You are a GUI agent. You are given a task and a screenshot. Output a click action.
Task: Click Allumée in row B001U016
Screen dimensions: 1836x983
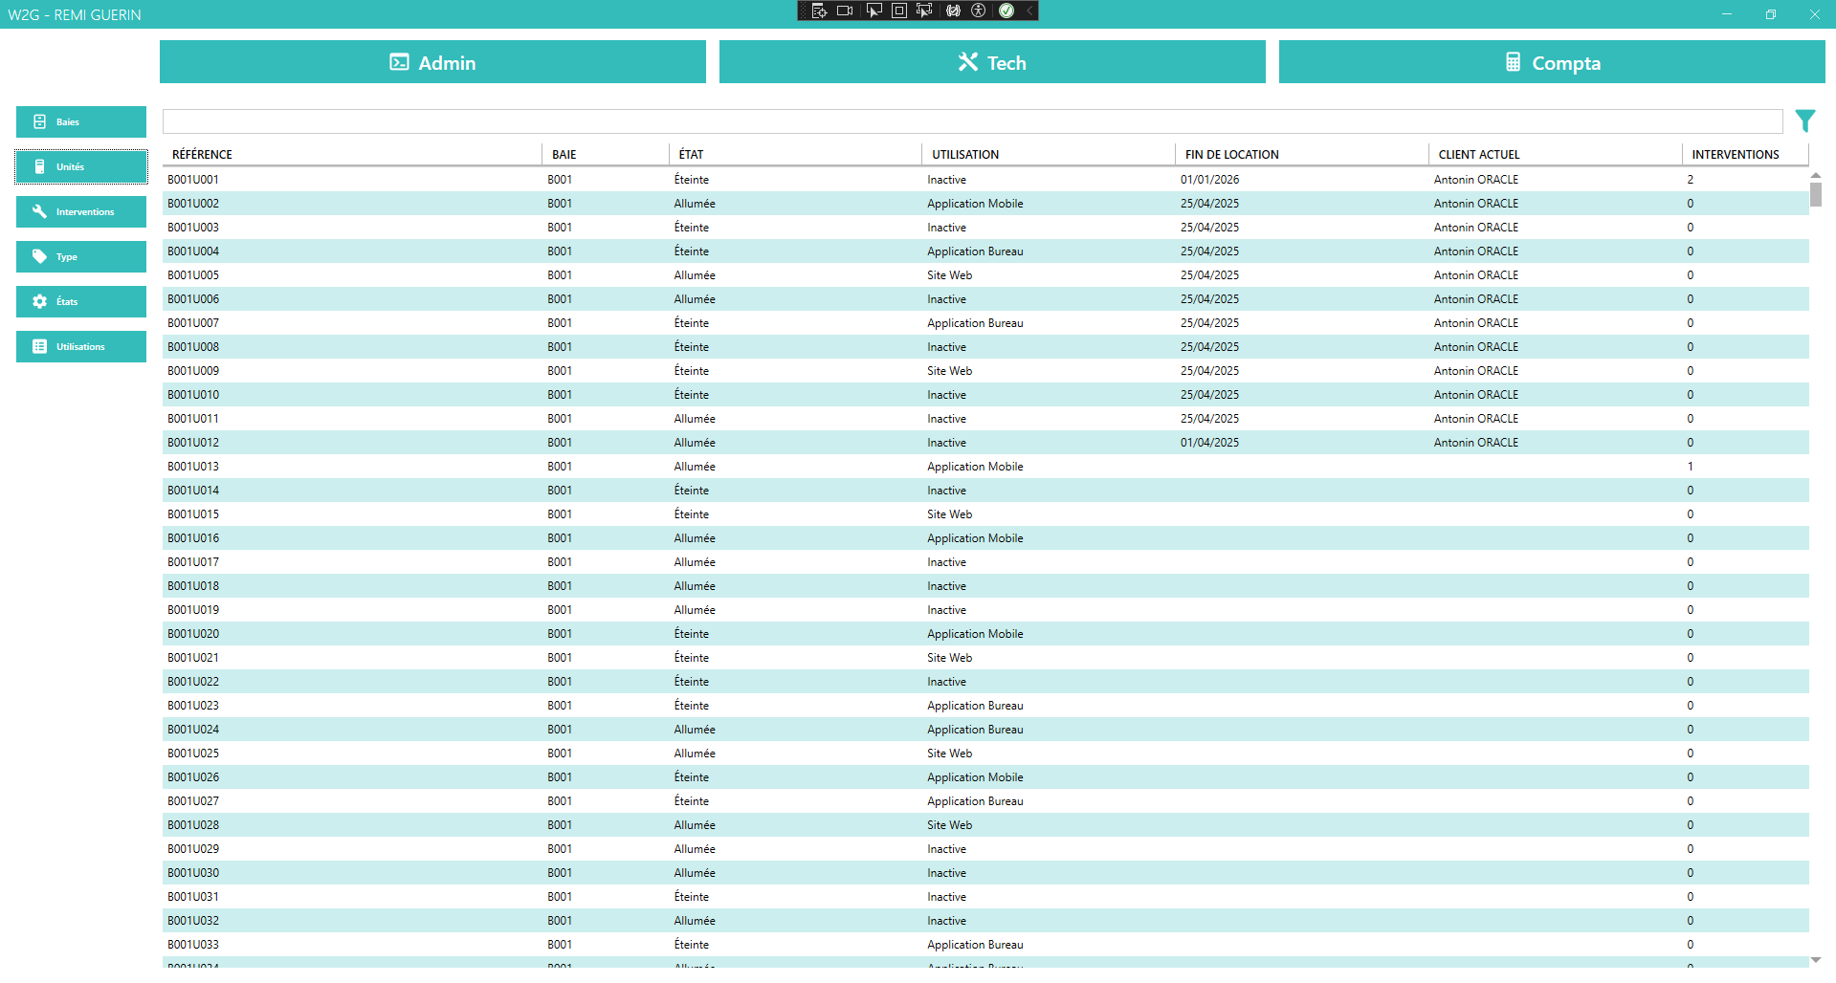pyautogui.click(x=695, y=538)
